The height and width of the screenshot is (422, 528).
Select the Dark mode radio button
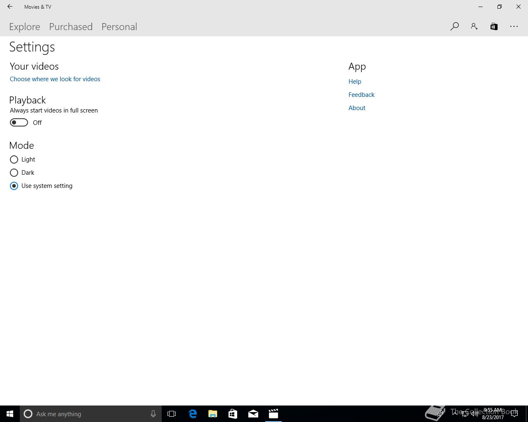14,173
